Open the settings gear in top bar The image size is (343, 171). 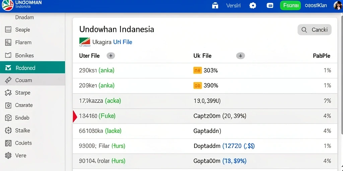[253, 5]
